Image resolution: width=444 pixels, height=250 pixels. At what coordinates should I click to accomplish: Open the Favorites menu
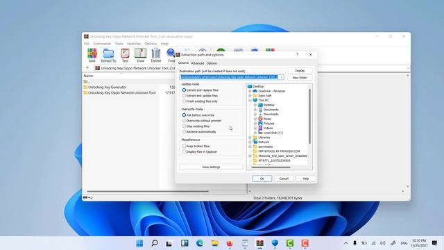coord(134,44)
